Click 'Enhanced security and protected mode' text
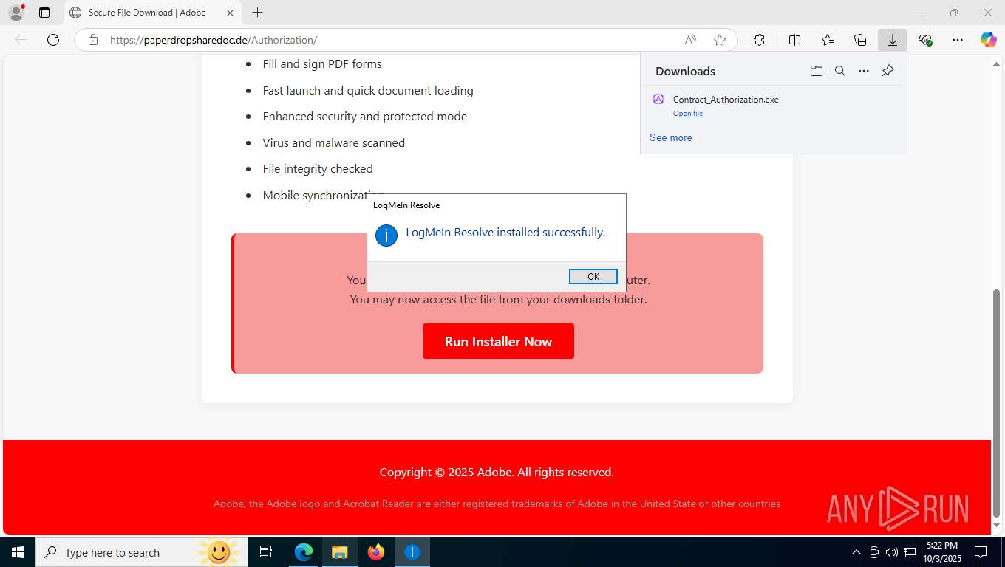 tap(364, 117)
